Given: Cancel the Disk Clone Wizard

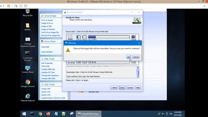Looking at the screenshot, I should (x=130, y=88).
